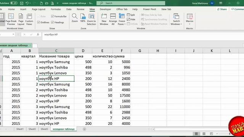Click the Undo arrow icon

click(27, 3)
